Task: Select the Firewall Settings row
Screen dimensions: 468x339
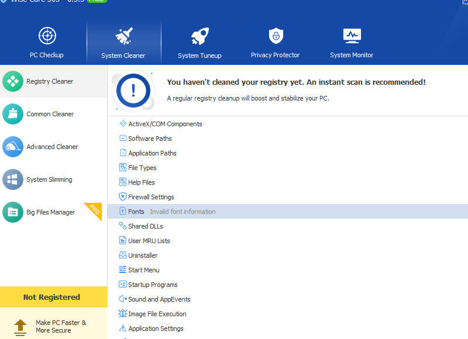Action: coord(288,197)
